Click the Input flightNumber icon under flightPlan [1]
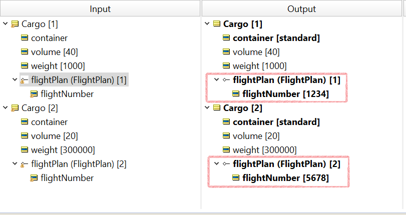This screenshot has width=406, height=215. 34,94
